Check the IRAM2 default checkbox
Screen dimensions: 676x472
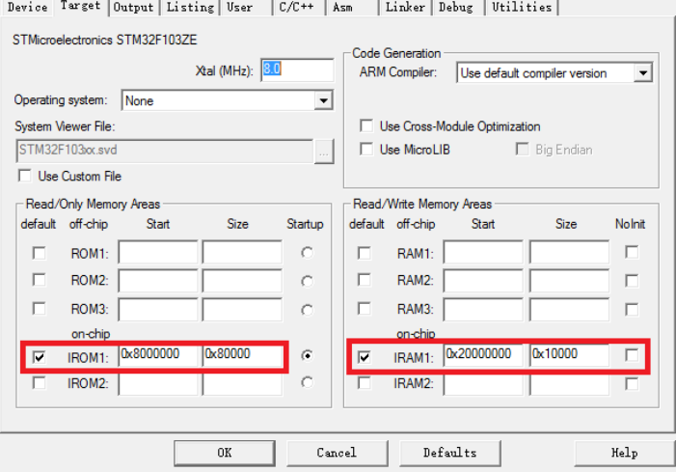365,382
